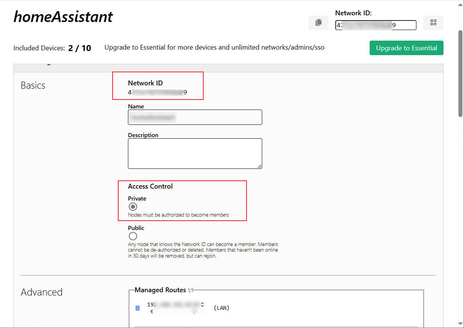Screen dimensions: 464x328
Task: Show the network QR code
Action: [x=433, y=23]
